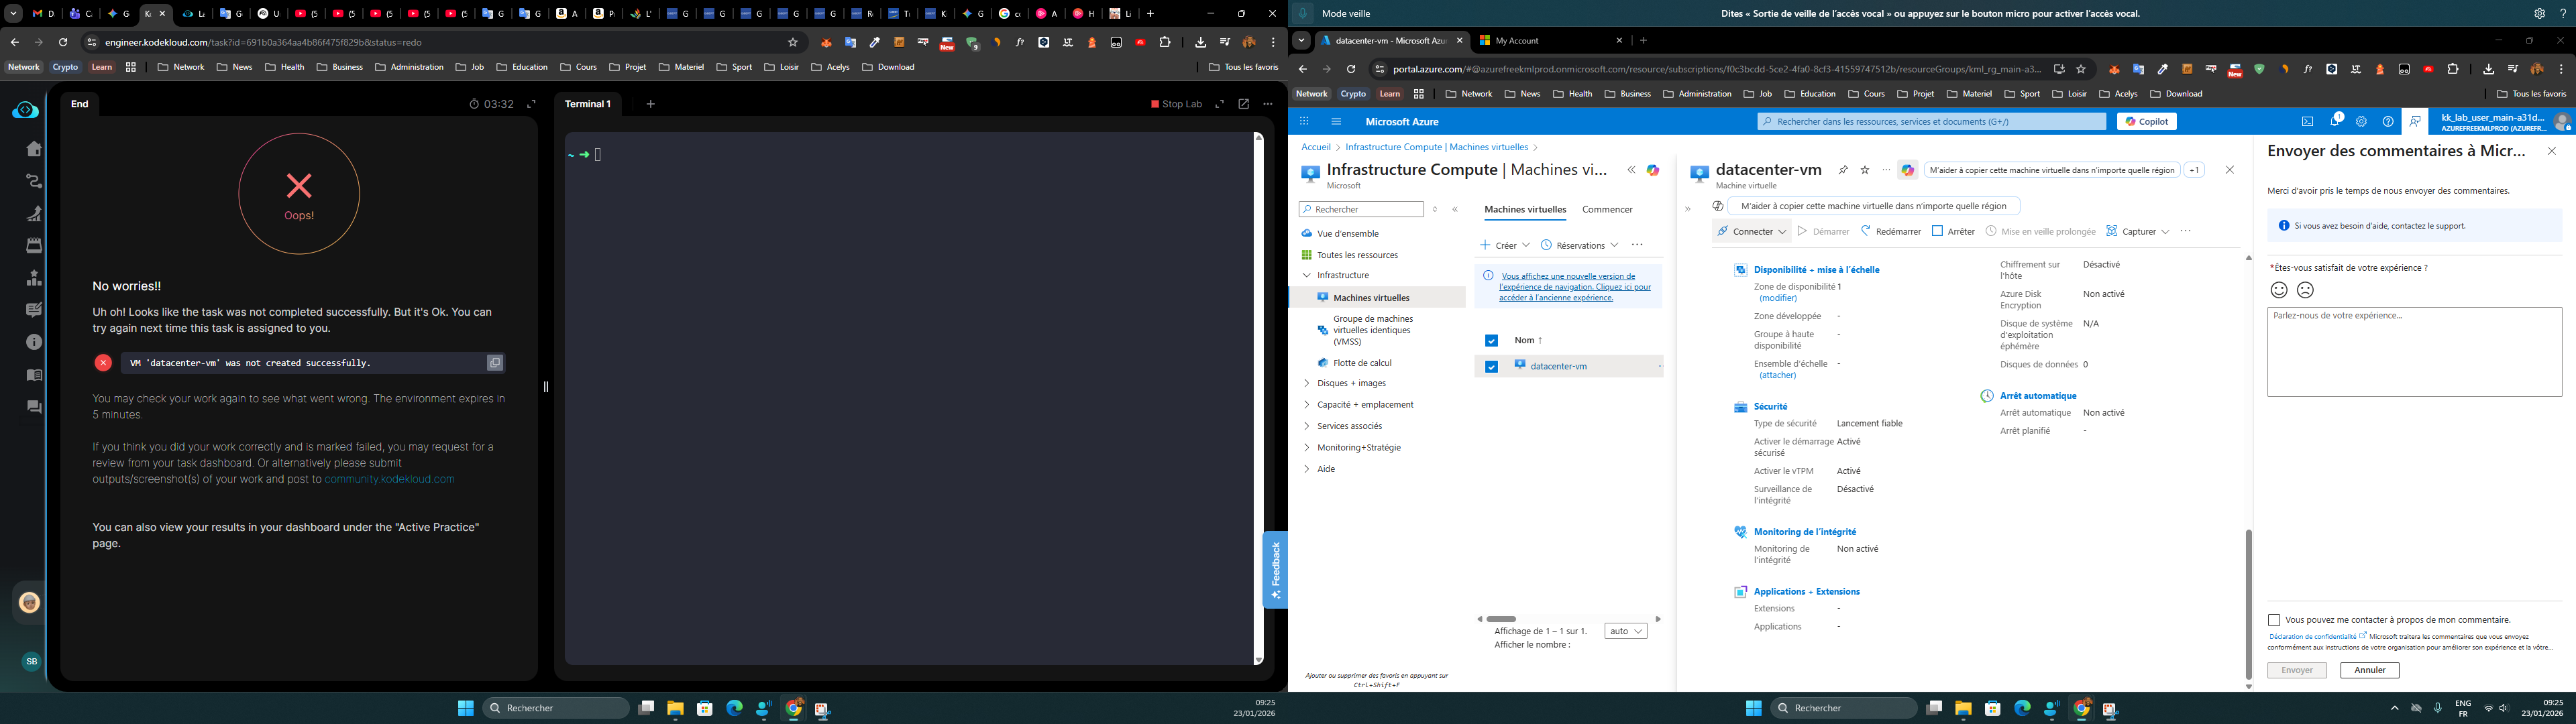Open Azure portal settings gear
The height and width of the screenshot is (724, 2576).
(2361, 121)
